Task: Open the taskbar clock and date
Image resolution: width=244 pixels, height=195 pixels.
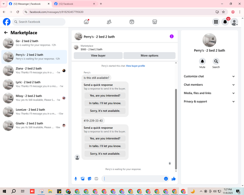Action: pyautogui.click(x=227, y=191)
